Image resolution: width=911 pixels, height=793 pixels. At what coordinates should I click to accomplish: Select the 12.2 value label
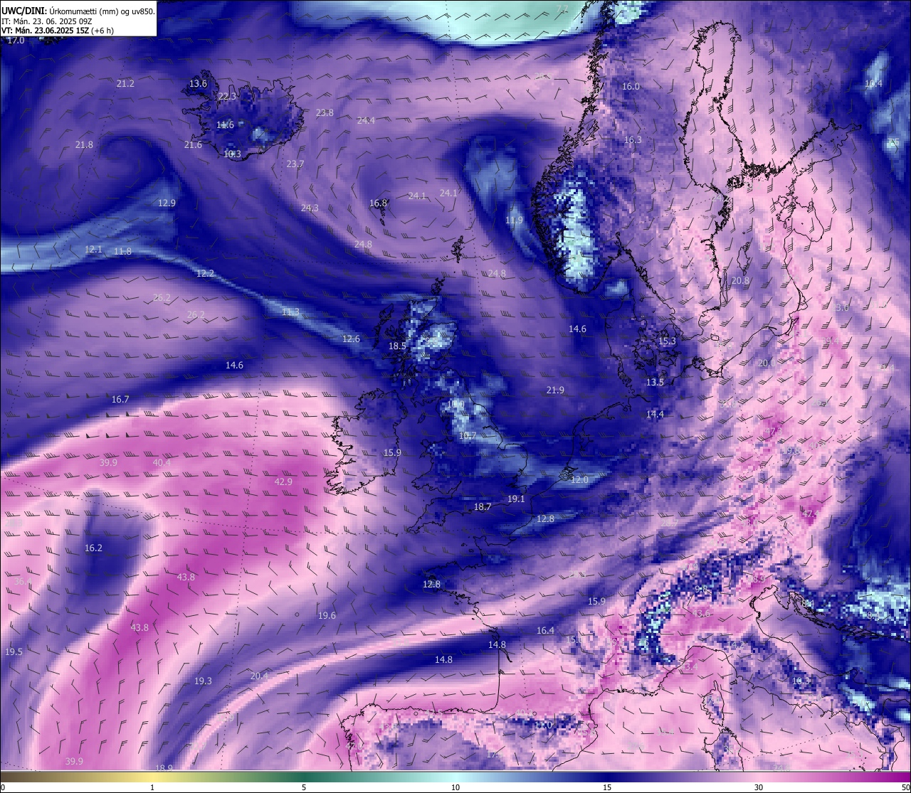[x=205, y=273]
